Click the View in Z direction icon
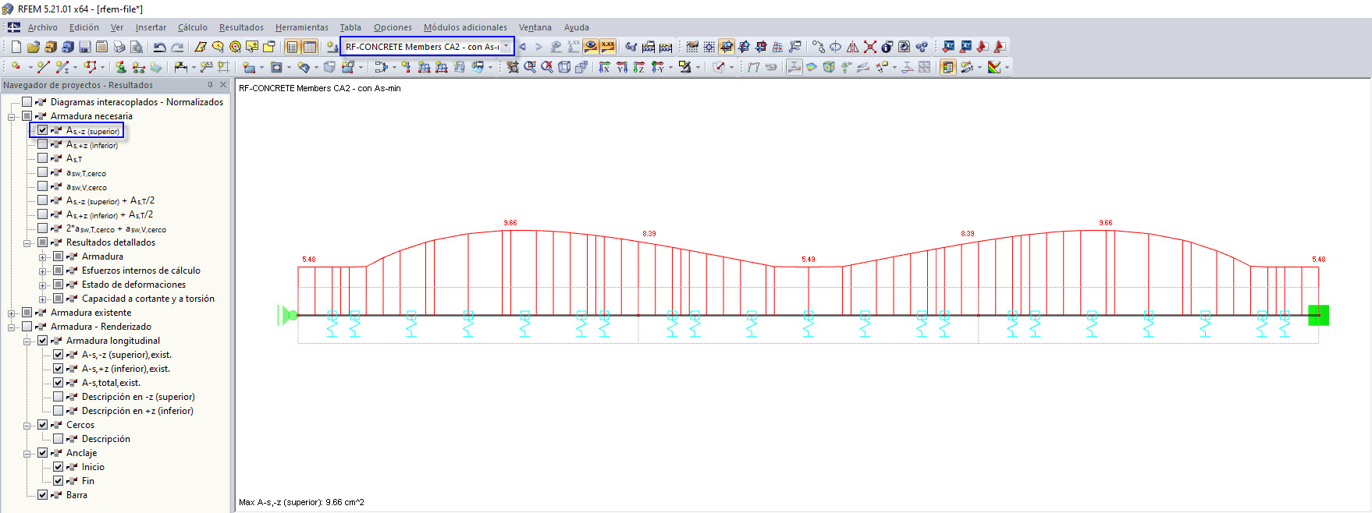The height and width of the screenshot is (513, 1372). (x=639, y=67)
